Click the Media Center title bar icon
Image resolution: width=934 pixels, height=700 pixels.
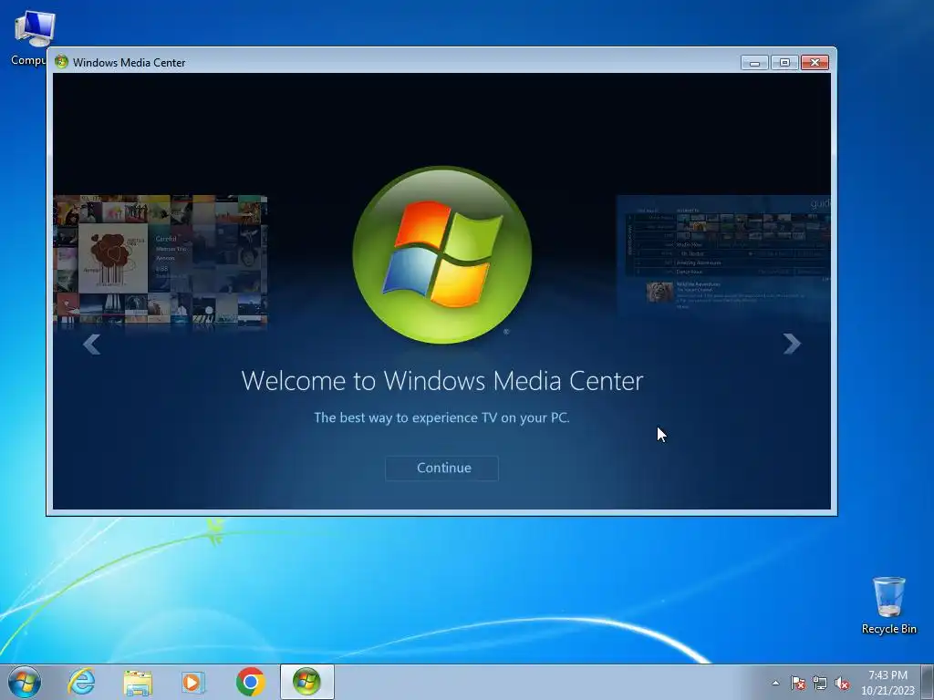61,62
